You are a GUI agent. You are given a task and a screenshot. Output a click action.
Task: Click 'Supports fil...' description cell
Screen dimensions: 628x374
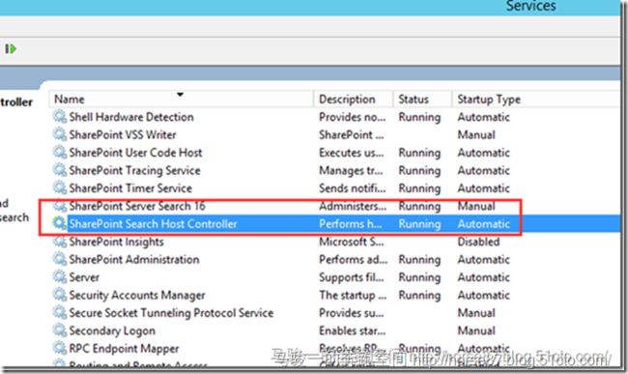[x=352, y=277]
